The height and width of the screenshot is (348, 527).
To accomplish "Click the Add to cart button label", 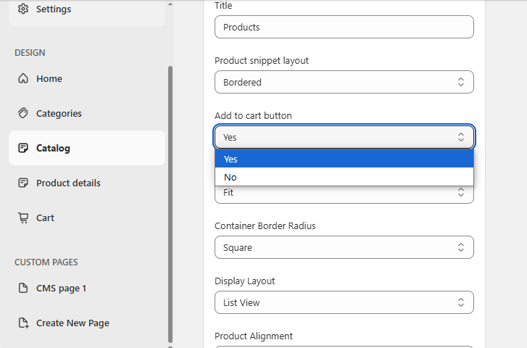I will [253, 115].
